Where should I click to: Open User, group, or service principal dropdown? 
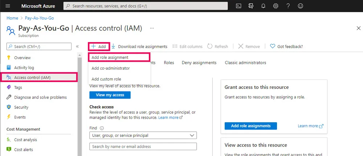[143, 135]
